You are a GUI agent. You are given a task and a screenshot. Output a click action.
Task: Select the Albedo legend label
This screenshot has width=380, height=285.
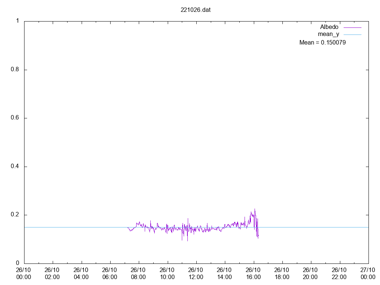tap(329, 27)
